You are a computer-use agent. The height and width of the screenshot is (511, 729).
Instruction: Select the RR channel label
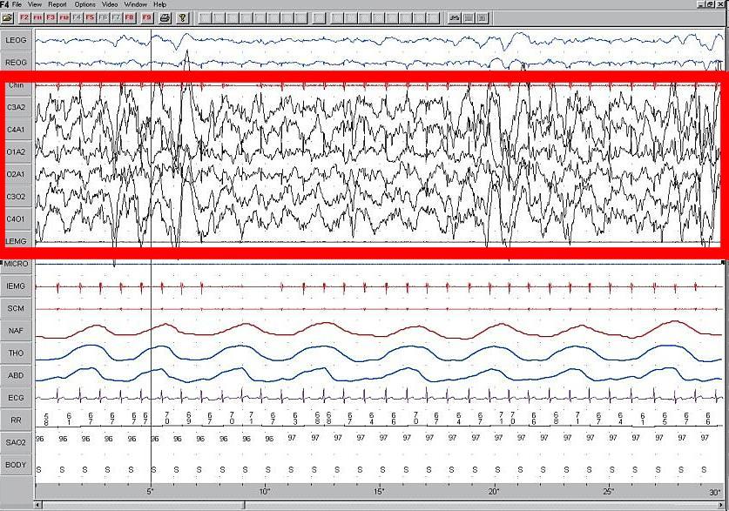[16, 420]
